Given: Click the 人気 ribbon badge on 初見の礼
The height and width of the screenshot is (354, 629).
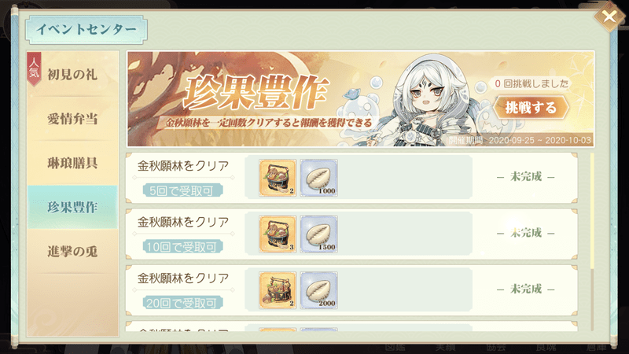Looking at the screenshot, I should [34, 68].
